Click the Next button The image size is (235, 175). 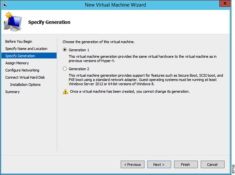159,165
